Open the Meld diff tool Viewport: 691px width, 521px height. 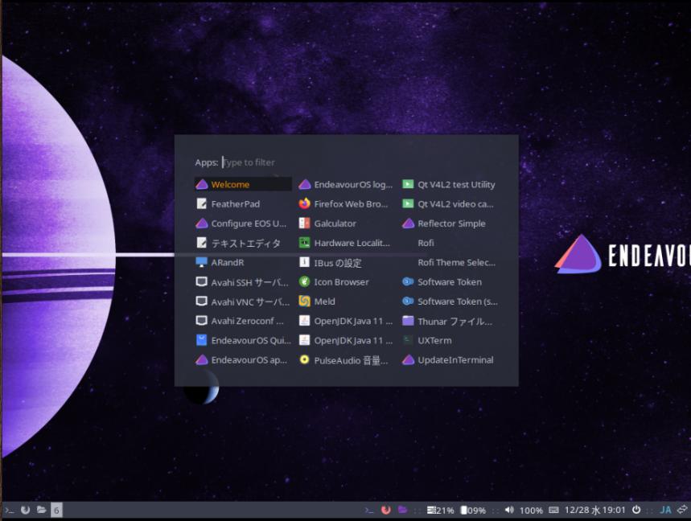(346, 302)
